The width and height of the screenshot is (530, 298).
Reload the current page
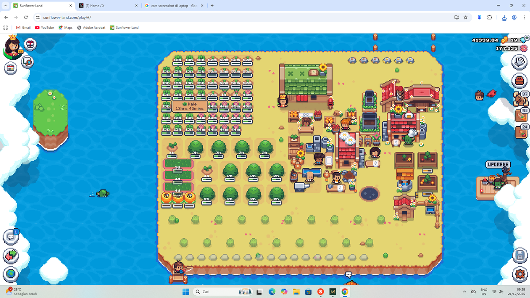pos(26,18)
